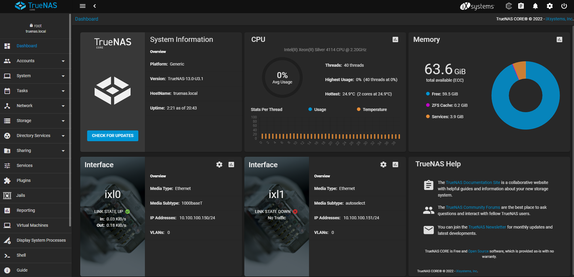Toggle the hamburger menu icon

click(x=83, y=6)
